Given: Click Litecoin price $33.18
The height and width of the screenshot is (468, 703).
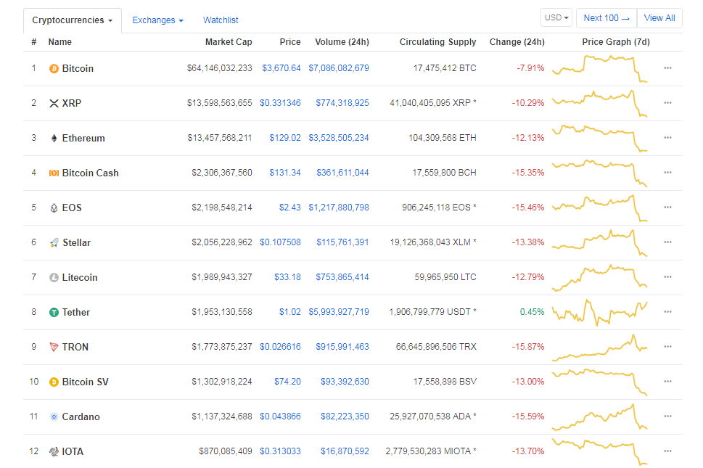Looking at the screenshot, I should point(287,277).
